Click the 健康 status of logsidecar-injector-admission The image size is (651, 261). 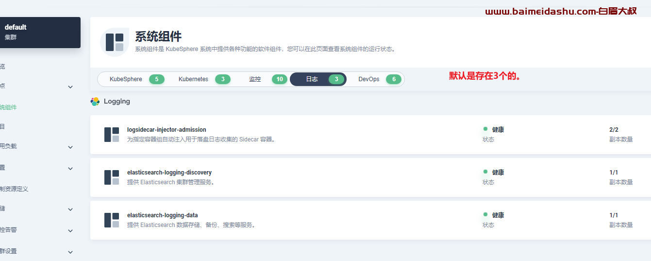pyautogui.click(x=498, y=130)
